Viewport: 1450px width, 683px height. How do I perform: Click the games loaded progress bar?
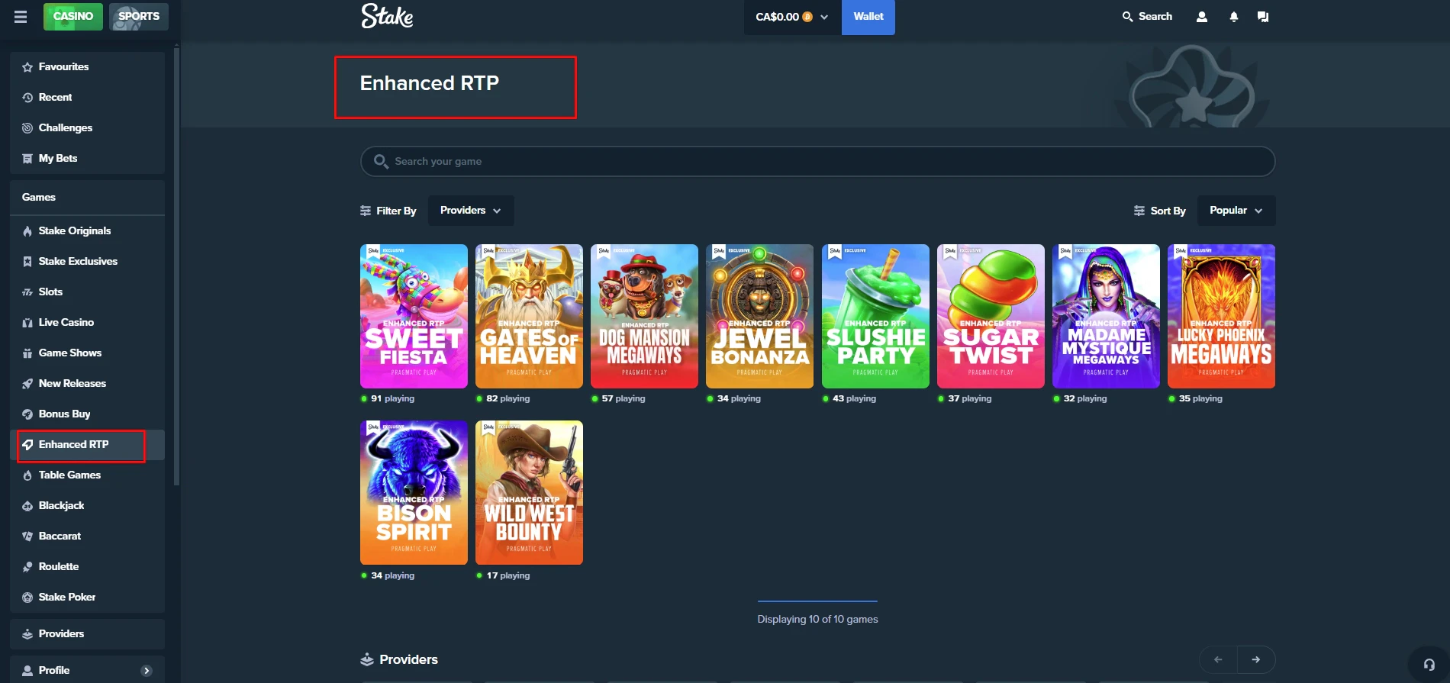click(817, 601)
